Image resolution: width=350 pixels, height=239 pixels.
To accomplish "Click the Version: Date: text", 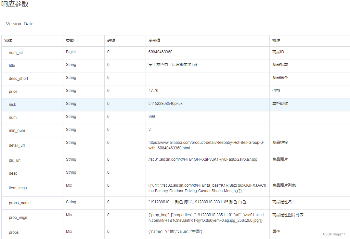I will (x=20, y=24).
